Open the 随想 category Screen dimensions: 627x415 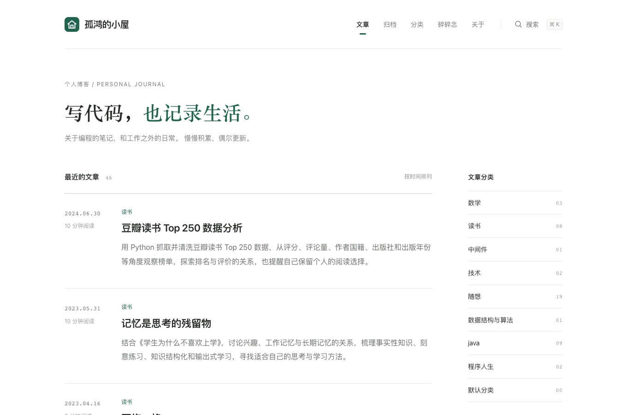[x=515, y=296]
